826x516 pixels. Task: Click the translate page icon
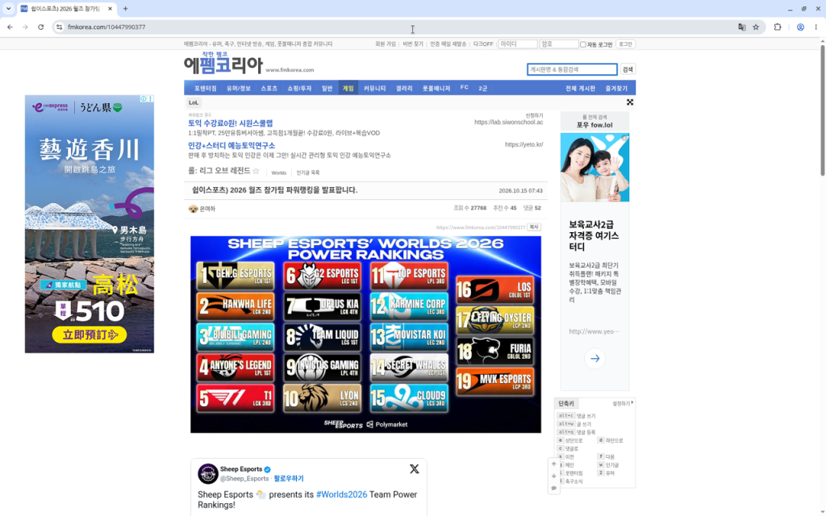(742, 27)
